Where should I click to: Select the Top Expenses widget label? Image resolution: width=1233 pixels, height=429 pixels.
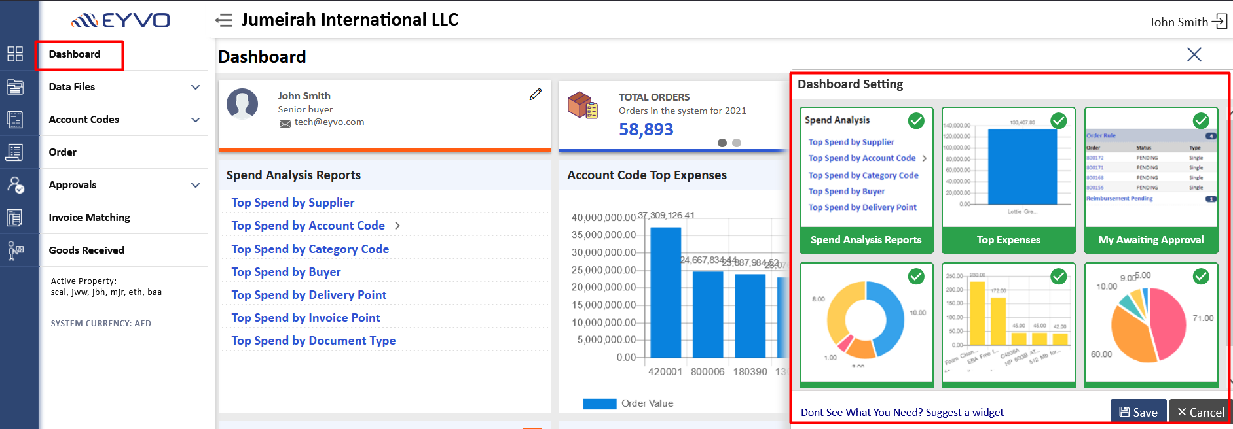tap(1008, 240)
